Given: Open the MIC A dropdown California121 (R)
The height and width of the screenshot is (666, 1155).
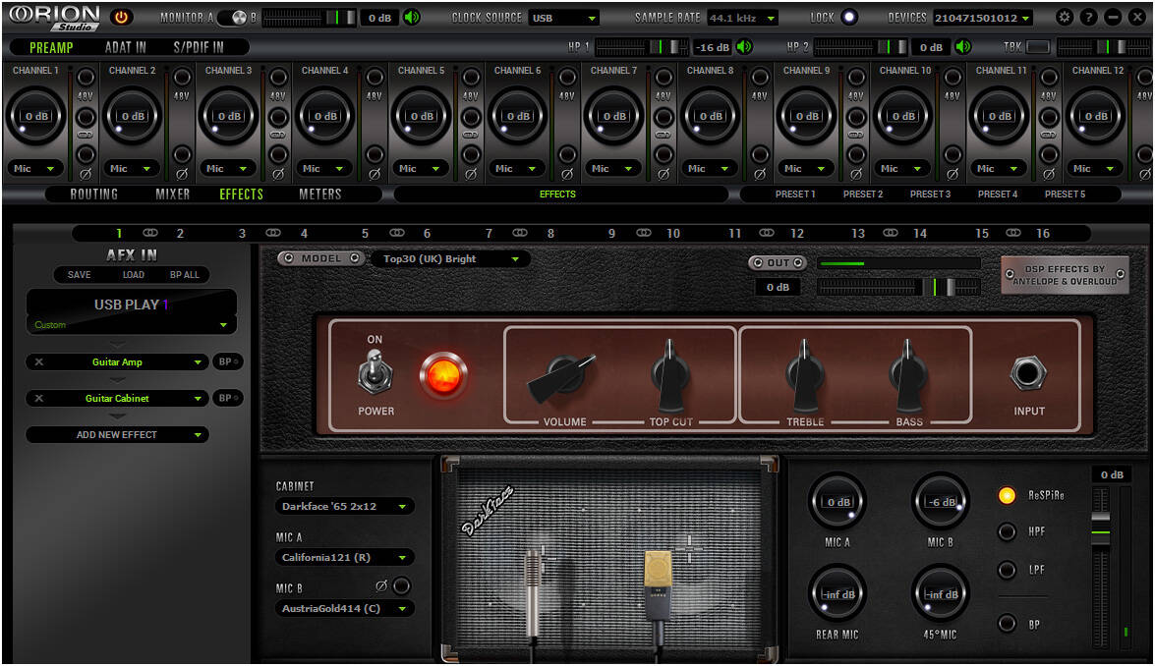Looking at the screenshot, I should 344,557.
